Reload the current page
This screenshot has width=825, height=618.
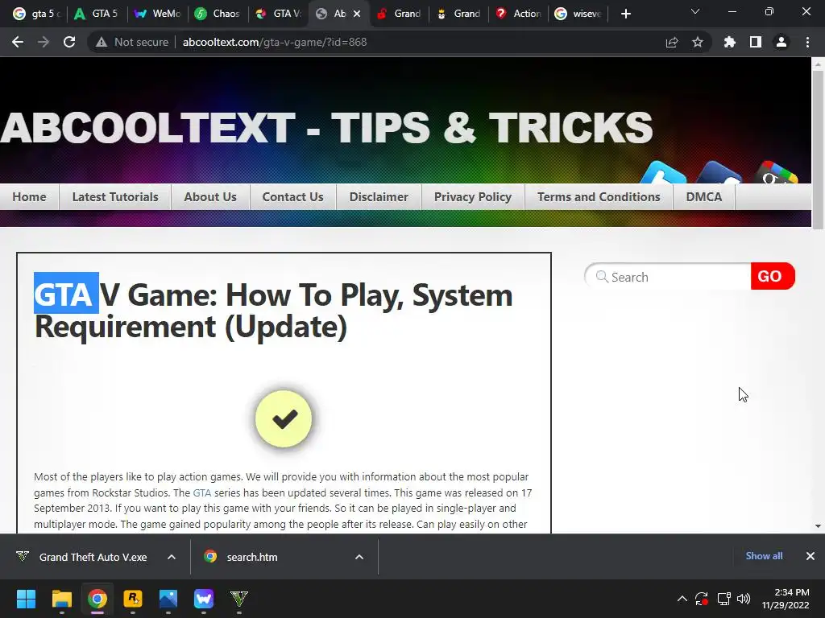point(69,42)
